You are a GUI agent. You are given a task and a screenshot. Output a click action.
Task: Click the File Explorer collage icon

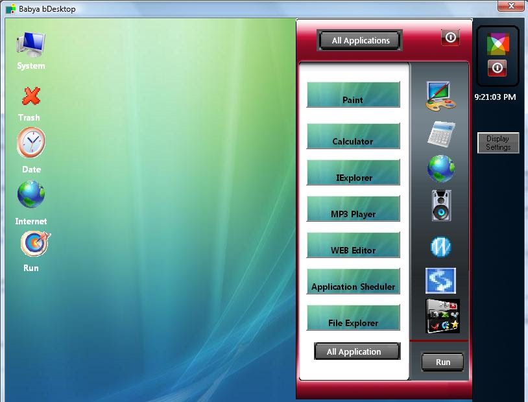(x=442, y=316)
